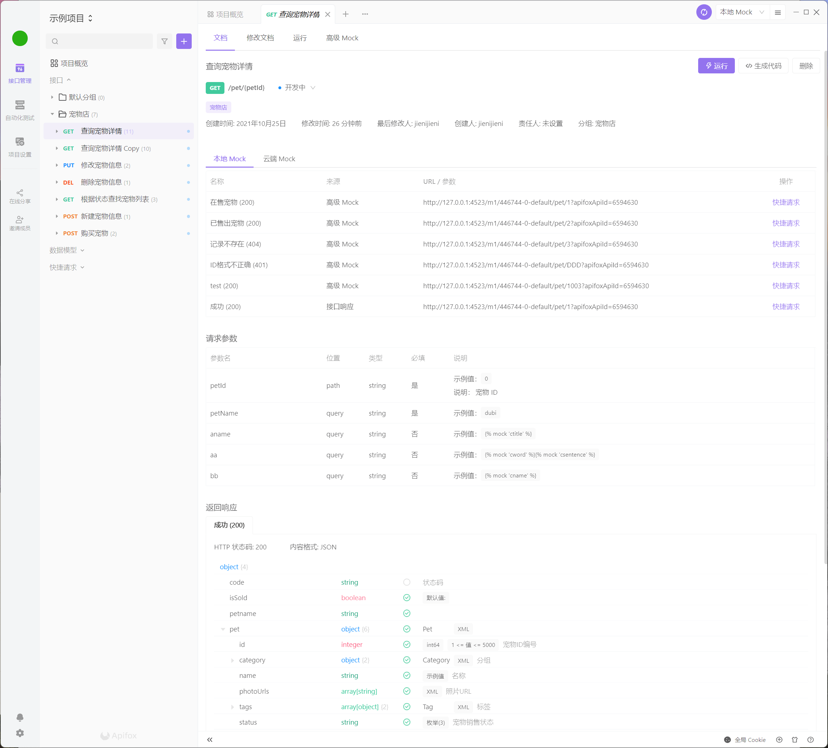This screenshot has width=828, height=748.
Task: Click inside the sidebar search field
Action: [99, 41]
